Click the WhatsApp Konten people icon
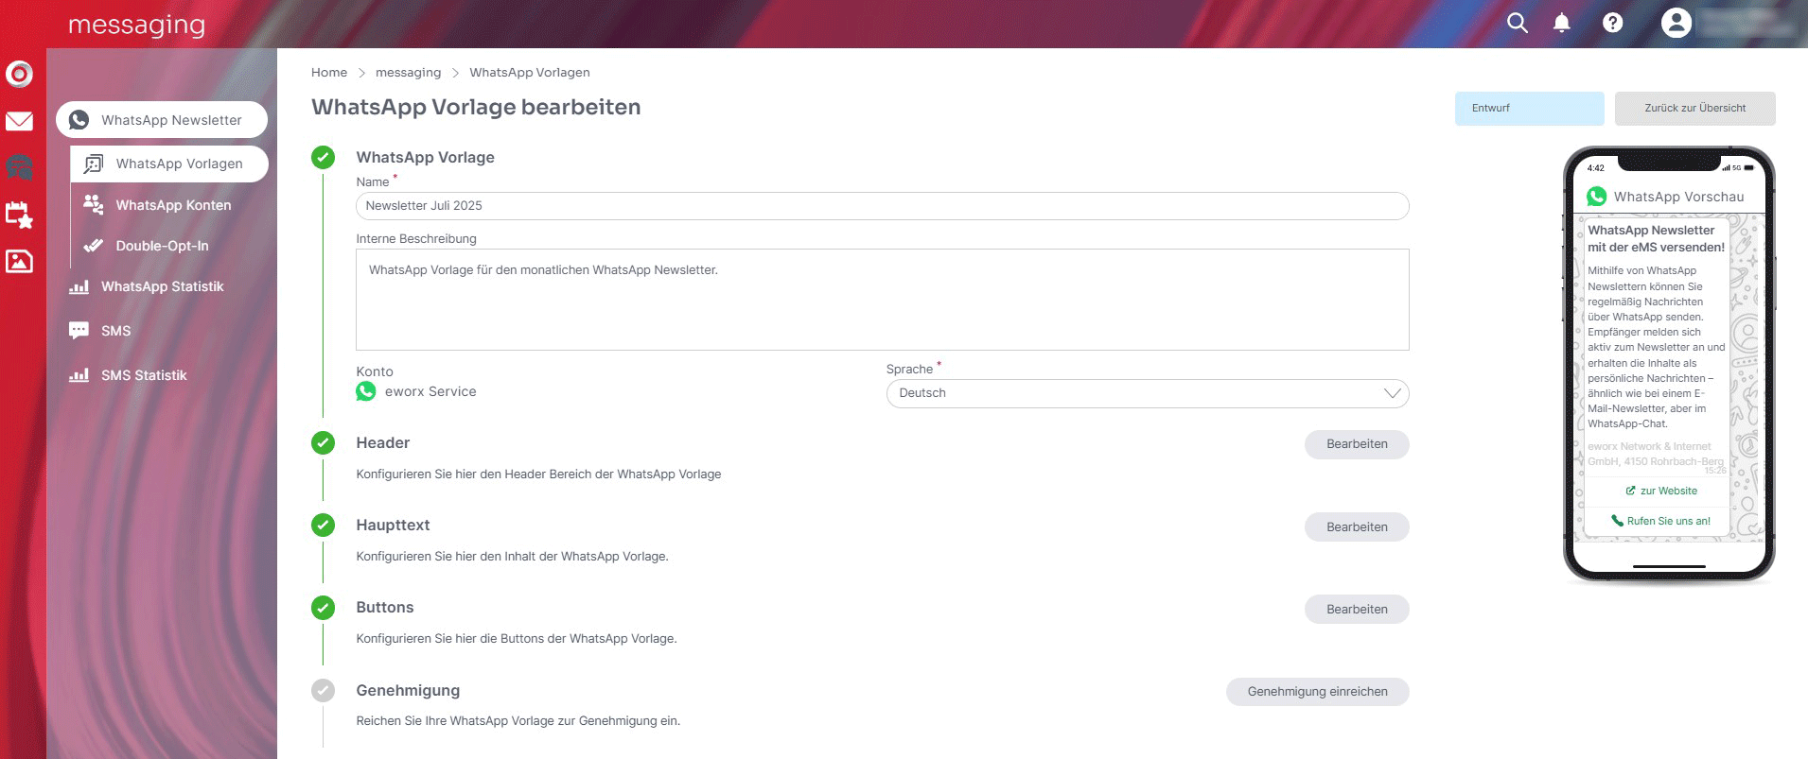 [94, 204]
